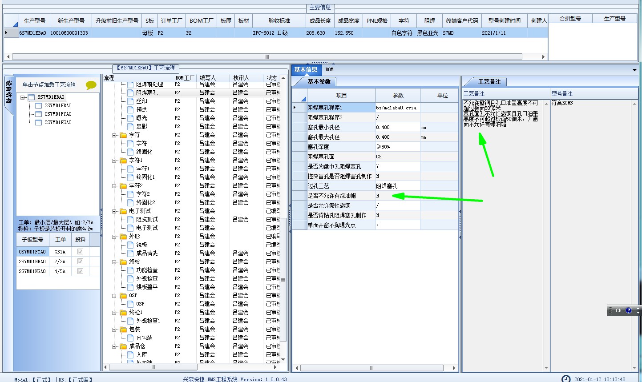Select the 工艺备注 tab
This screenshot has height=382, width=642.
coord(489,81)
